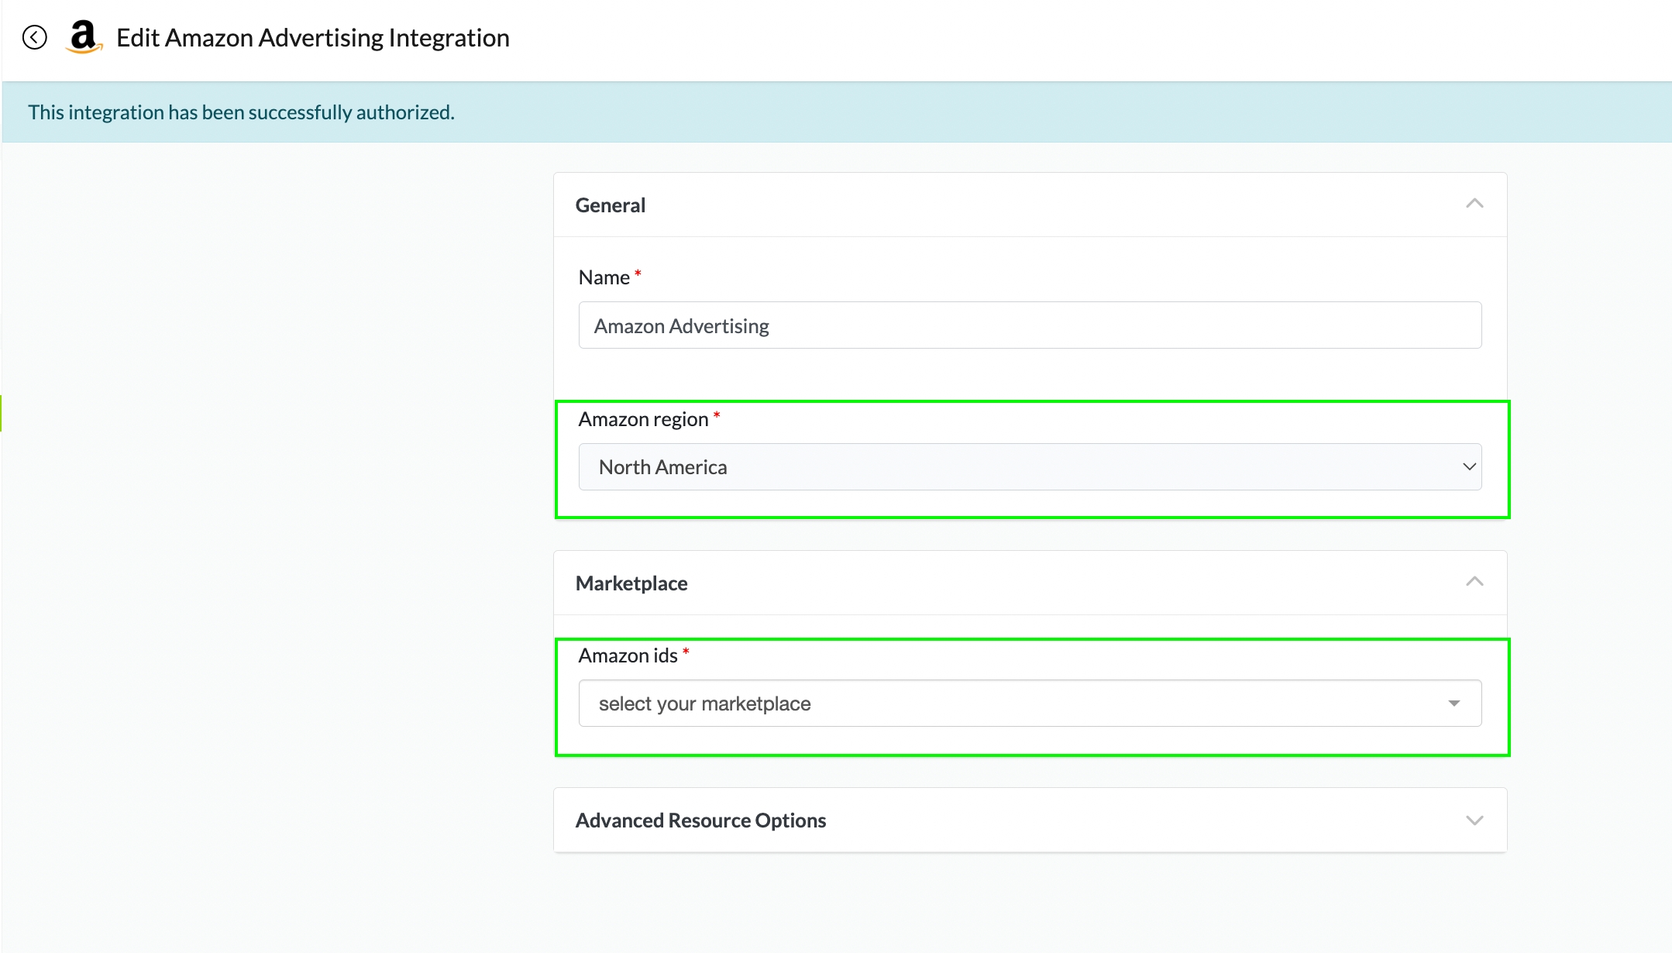Viewport: 1672px width, 953px height.
Task: Click the green marker on left edge
Action: (2, 413)
